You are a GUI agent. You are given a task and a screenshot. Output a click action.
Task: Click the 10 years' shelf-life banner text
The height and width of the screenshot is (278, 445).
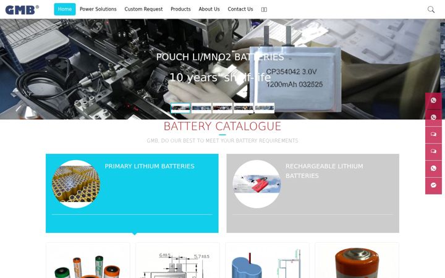(x=220, y=77)
